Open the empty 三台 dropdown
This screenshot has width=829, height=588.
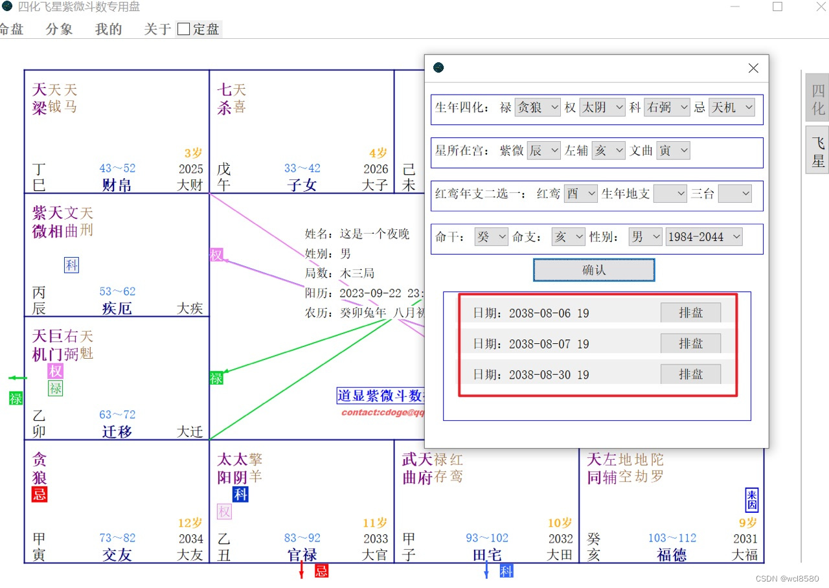coord(735,194)
